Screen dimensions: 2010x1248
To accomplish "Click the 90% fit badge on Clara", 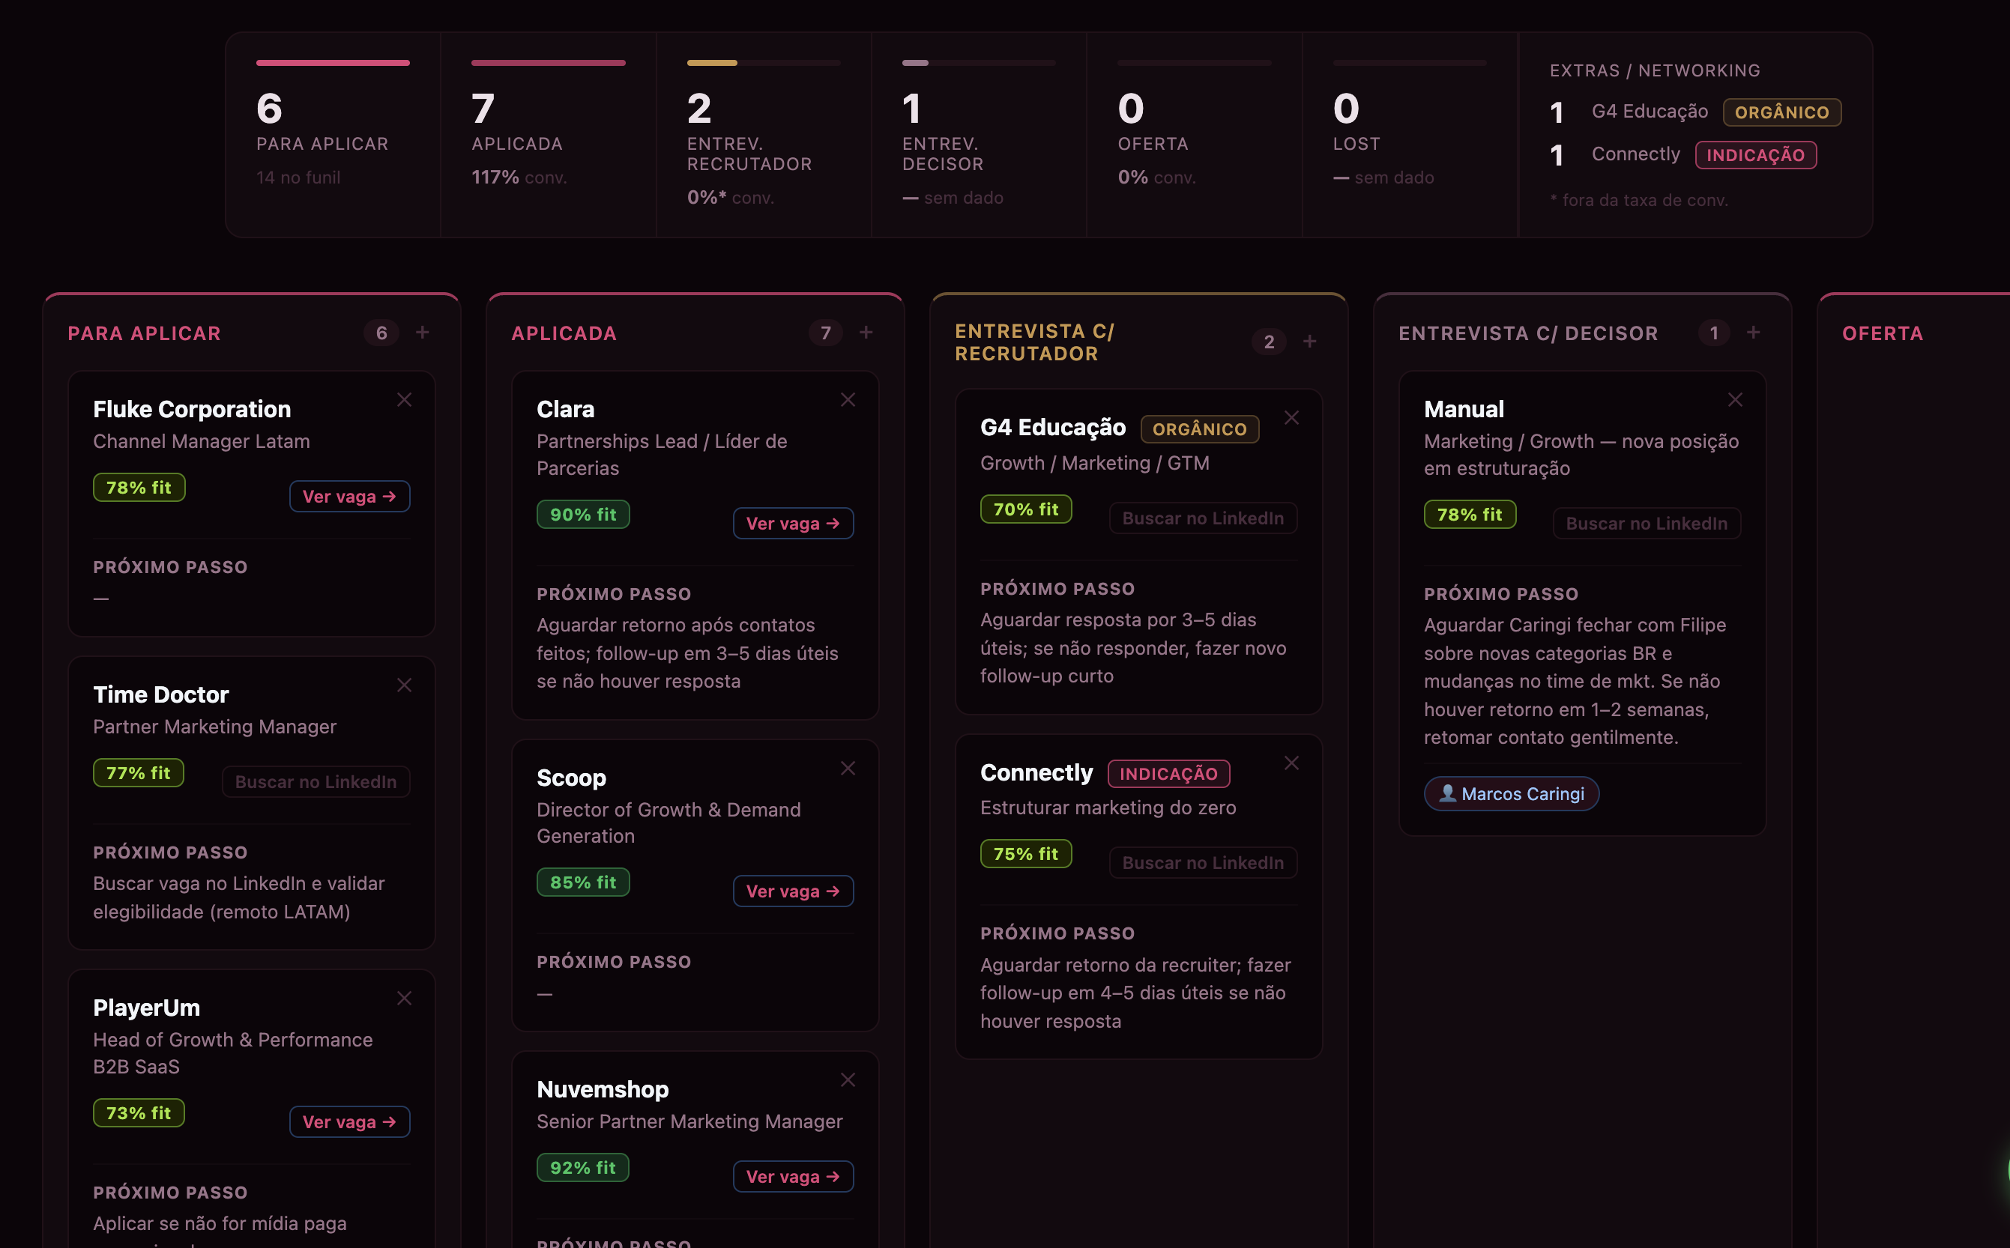I will (582, 514).
